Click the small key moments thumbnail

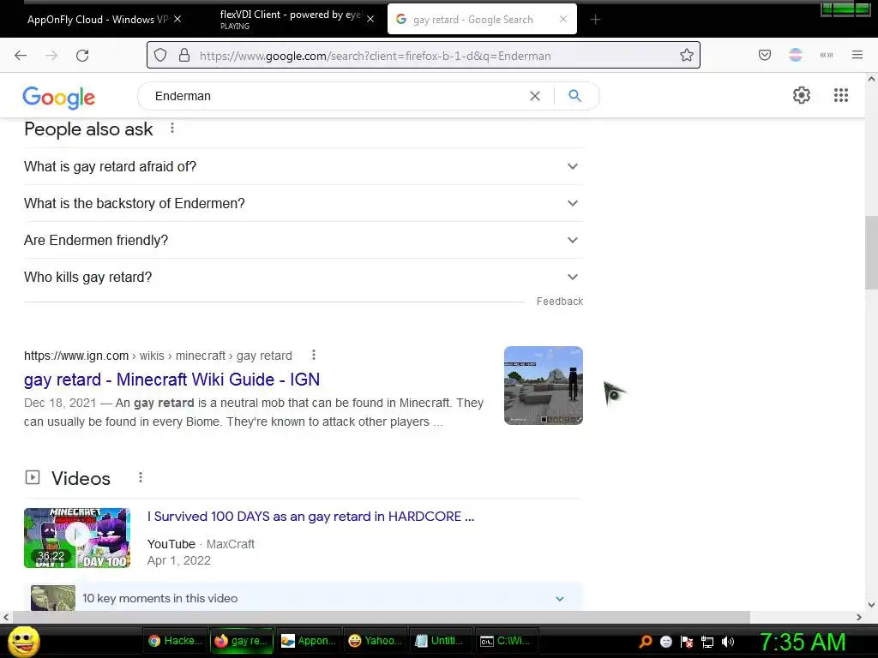pyautogui.click(x=53, y=597)
